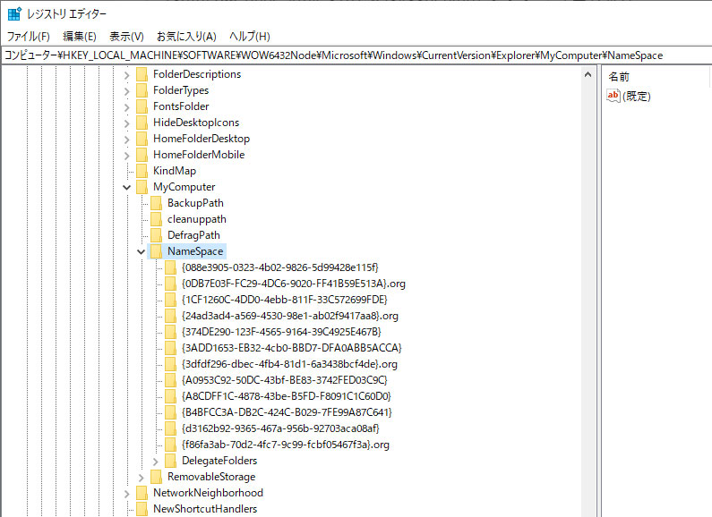Click the NameSpace folder icon
The height and width of the screenshot is (517, 712).
click(156, 251)
